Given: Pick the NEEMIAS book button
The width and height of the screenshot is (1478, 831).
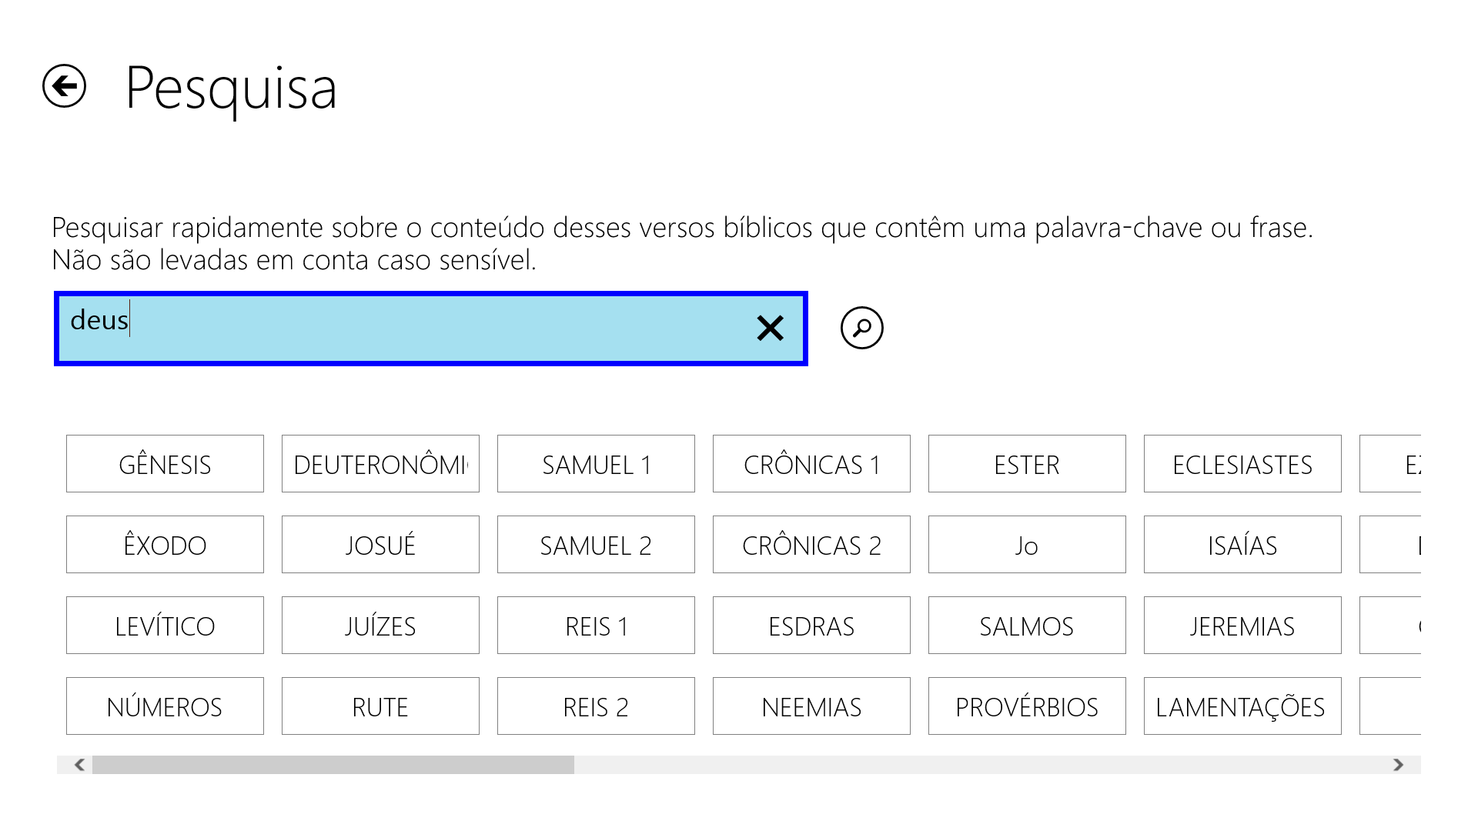Looking at the screenshot, I should pos(811,706).
